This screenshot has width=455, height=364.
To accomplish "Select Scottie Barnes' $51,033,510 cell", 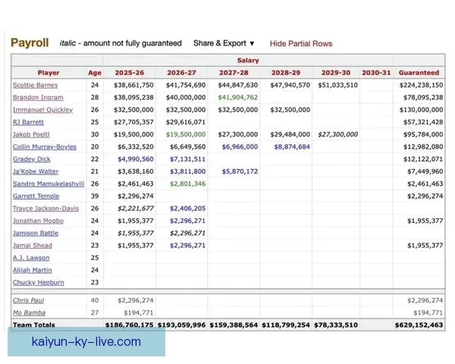I will pos(337,85).
